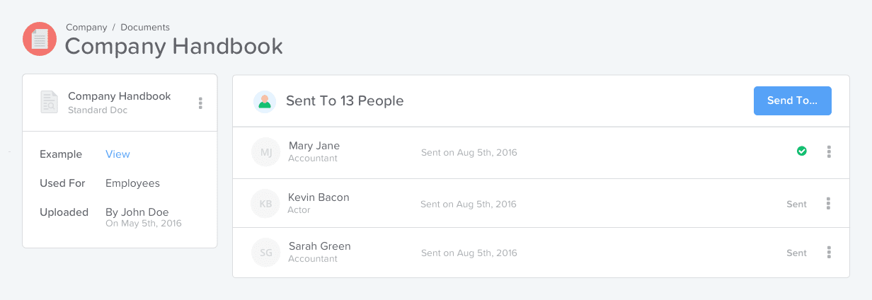Click Sarah Green's Sent status label
The width and height of the screenshot is (872, 300).
pyautogui.click(x=796, y=253)
